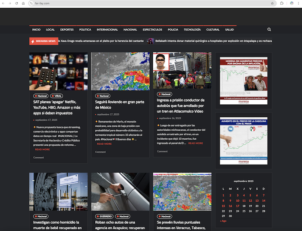Select ESPECTACULOS in the navigation bar
The image size is (302, 231).
pos(152,30)
